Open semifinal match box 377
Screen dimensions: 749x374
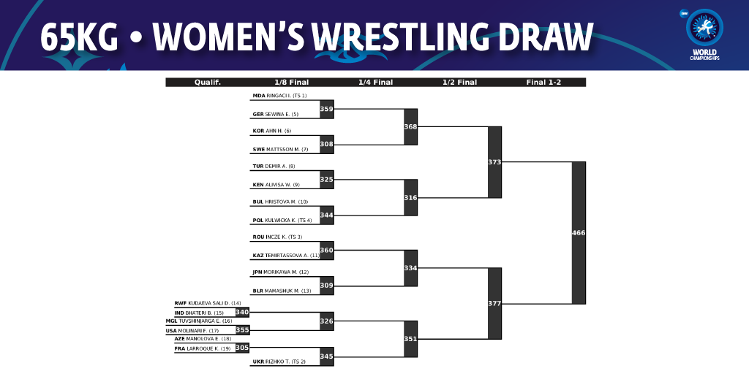click(x=494, y=303)
